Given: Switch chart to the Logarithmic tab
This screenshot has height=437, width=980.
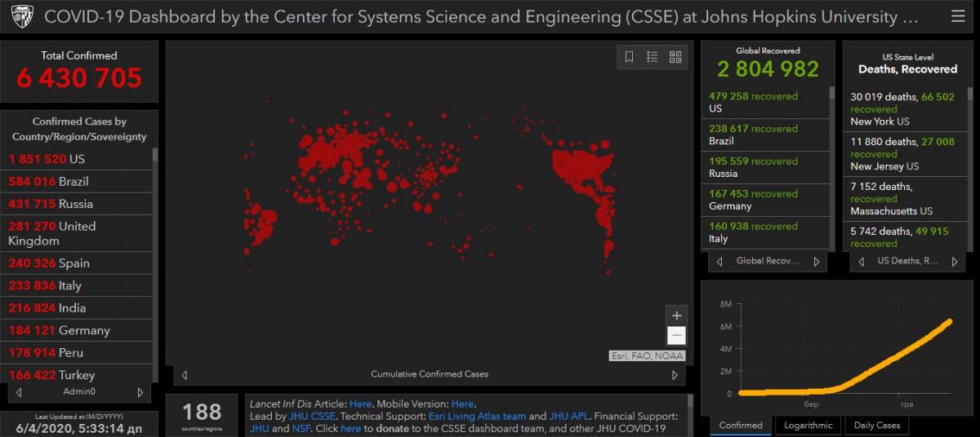Looking at the screenshot, I should [x=808, y=426].
